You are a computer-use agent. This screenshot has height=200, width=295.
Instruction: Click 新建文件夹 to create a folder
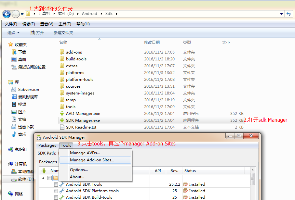(63, 33)
